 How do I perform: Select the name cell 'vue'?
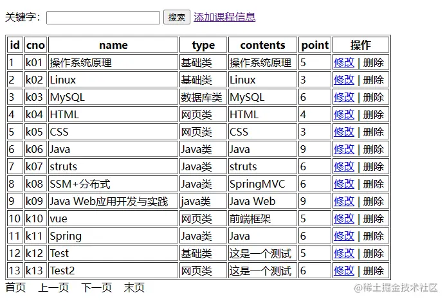[113, 219]
